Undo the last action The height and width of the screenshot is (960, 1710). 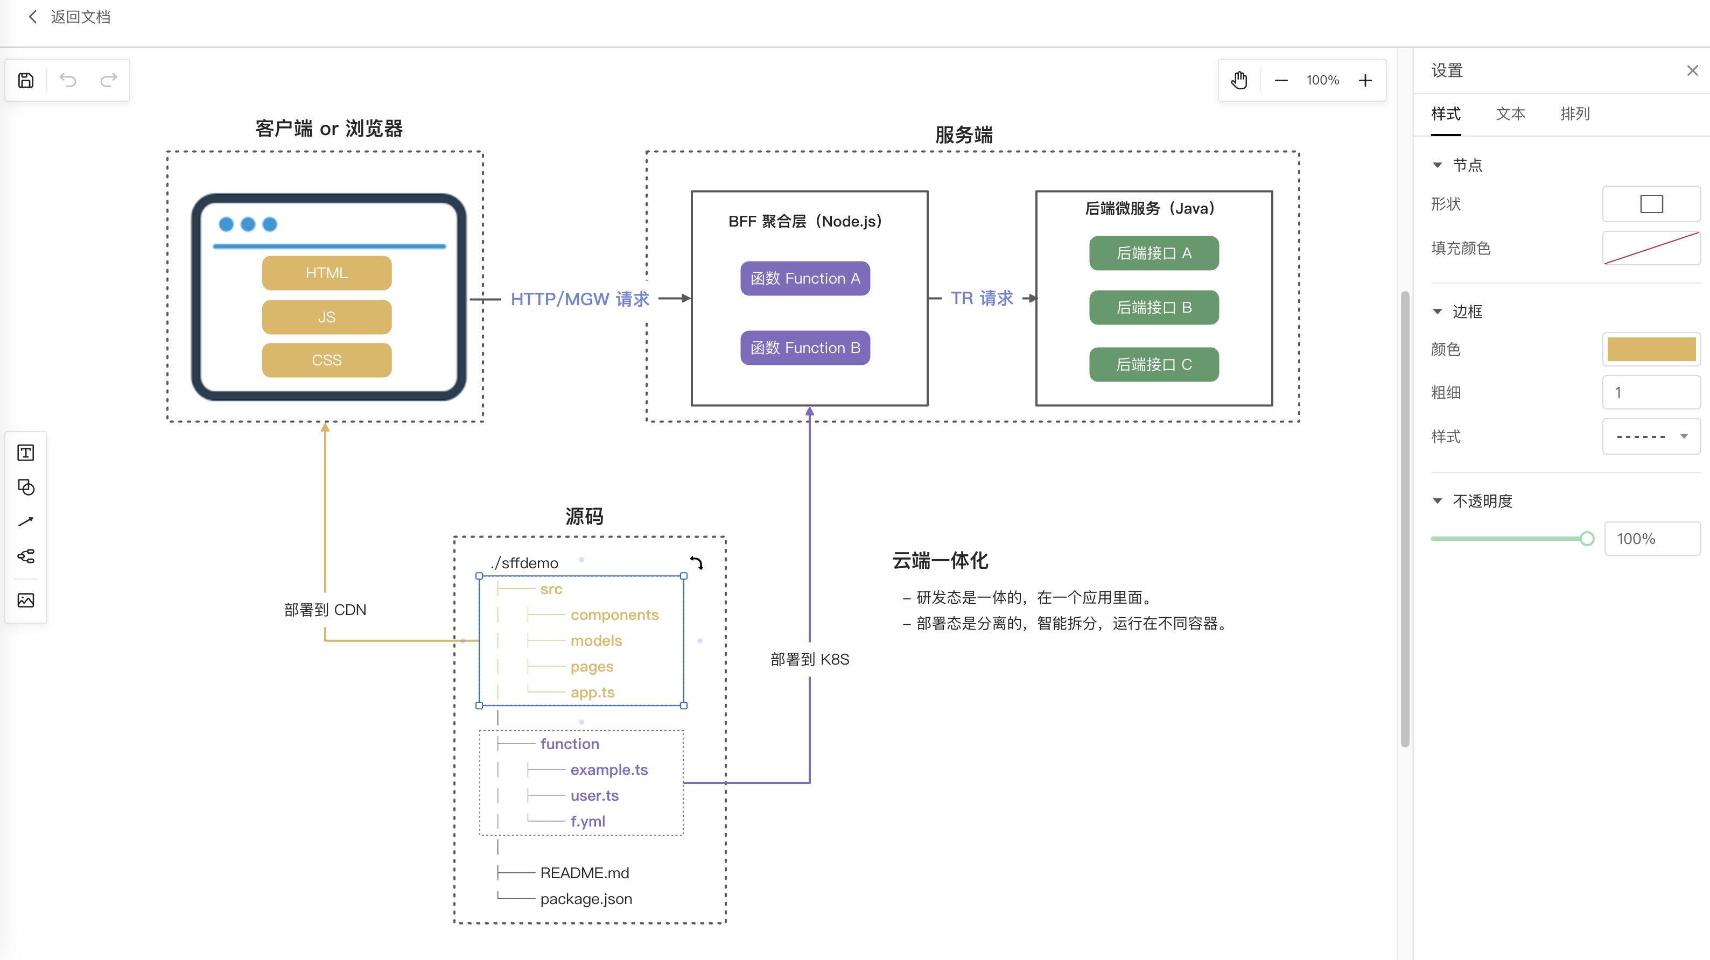pyautogui.click(x=68, y=80)
